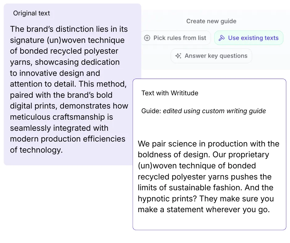
Task: Click the original text paragraph
Action: [x=68, y=89]
